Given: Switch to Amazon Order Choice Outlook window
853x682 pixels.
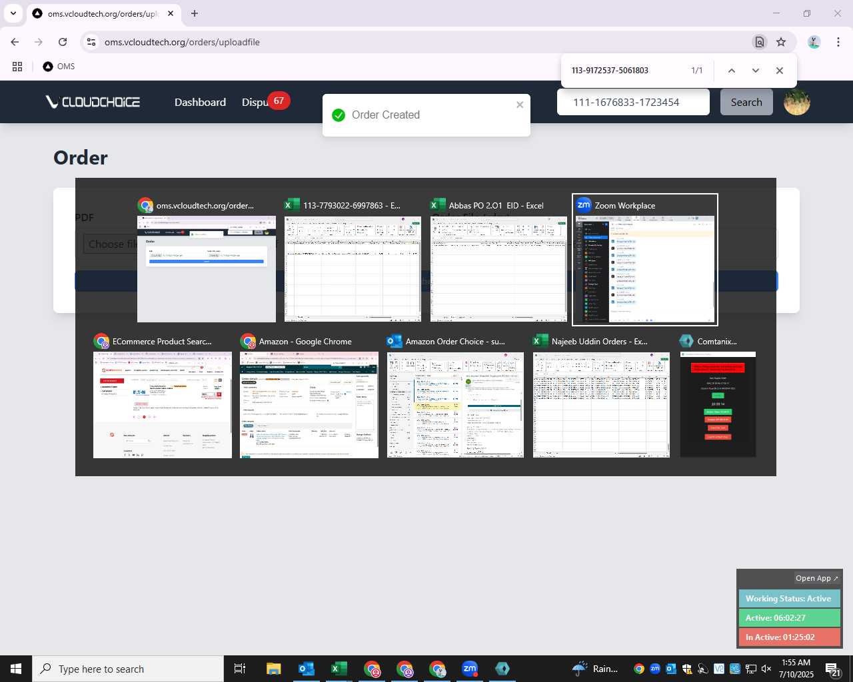Looking at the screenshot, I should click(455, 396).
